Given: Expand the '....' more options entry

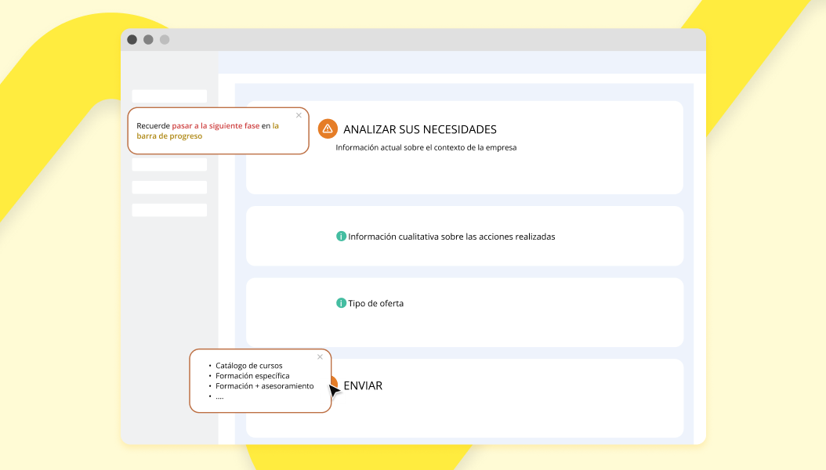Looking at the screenshot, I should [x=219, y=396].
